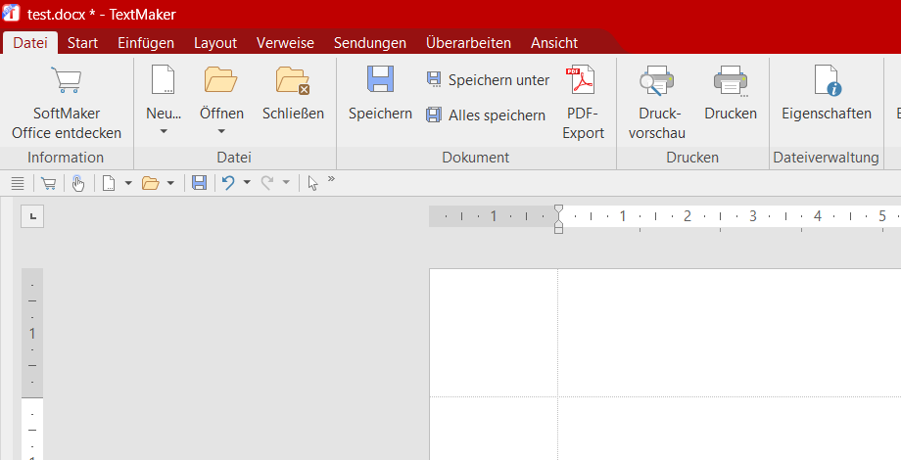Screen dimensions: 901x460
Task: Open document Eigenschaften
Action: [x=828, y=80]
